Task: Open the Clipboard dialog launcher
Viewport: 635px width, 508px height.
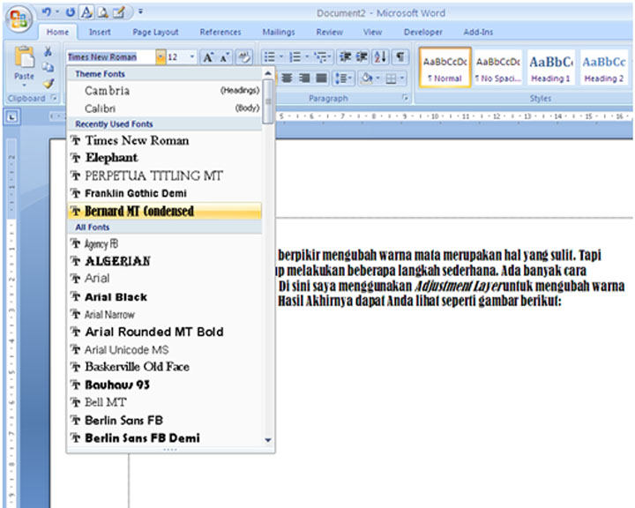Action: coord(54,98)
